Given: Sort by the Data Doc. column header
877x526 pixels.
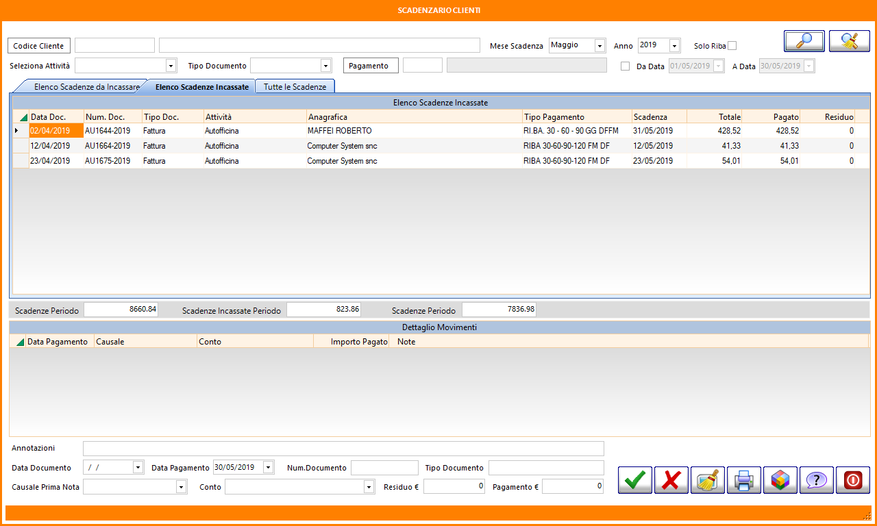Looking at the screenshot, I should coord(56,117).
